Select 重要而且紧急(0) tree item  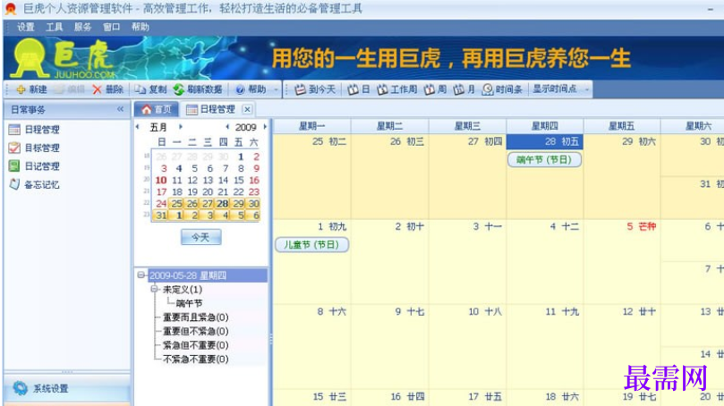196,317
